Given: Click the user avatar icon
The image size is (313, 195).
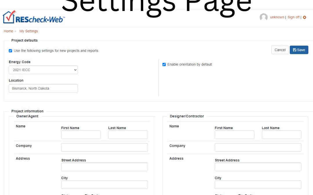Looking at the screenshot, I should [263, 17].
